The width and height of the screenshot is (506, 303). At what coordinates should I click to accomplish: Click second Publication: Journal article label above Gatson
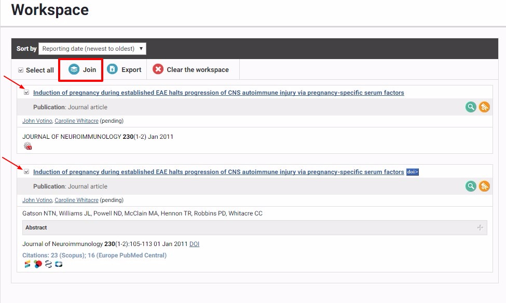(71, 186)
